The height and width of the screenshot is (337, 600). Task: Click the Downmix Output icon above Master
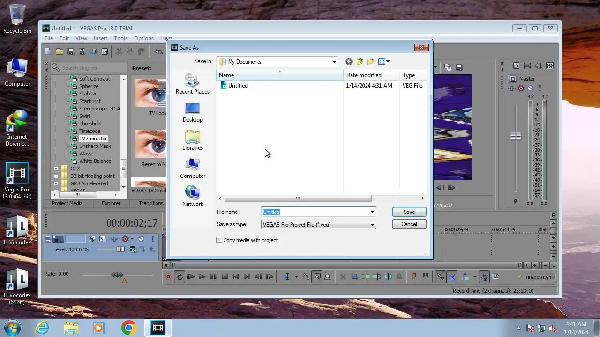point(527,66)
